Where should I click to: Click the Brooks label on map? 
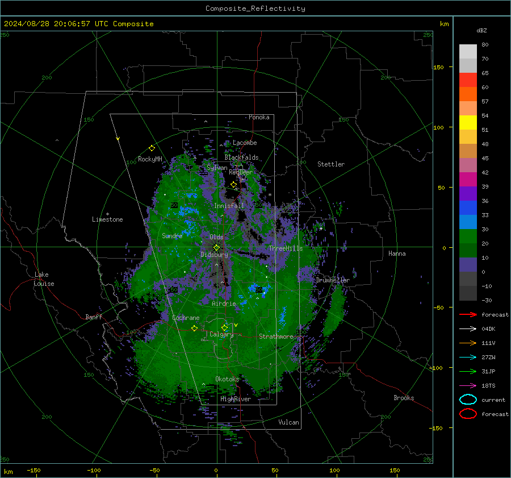click(x=404, y=398)
